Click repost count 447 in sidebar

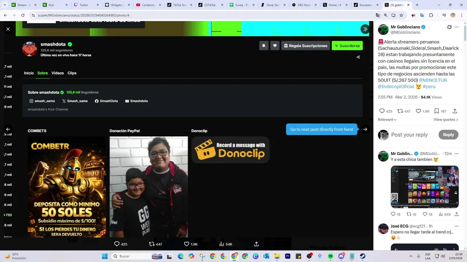click(404, 111)
